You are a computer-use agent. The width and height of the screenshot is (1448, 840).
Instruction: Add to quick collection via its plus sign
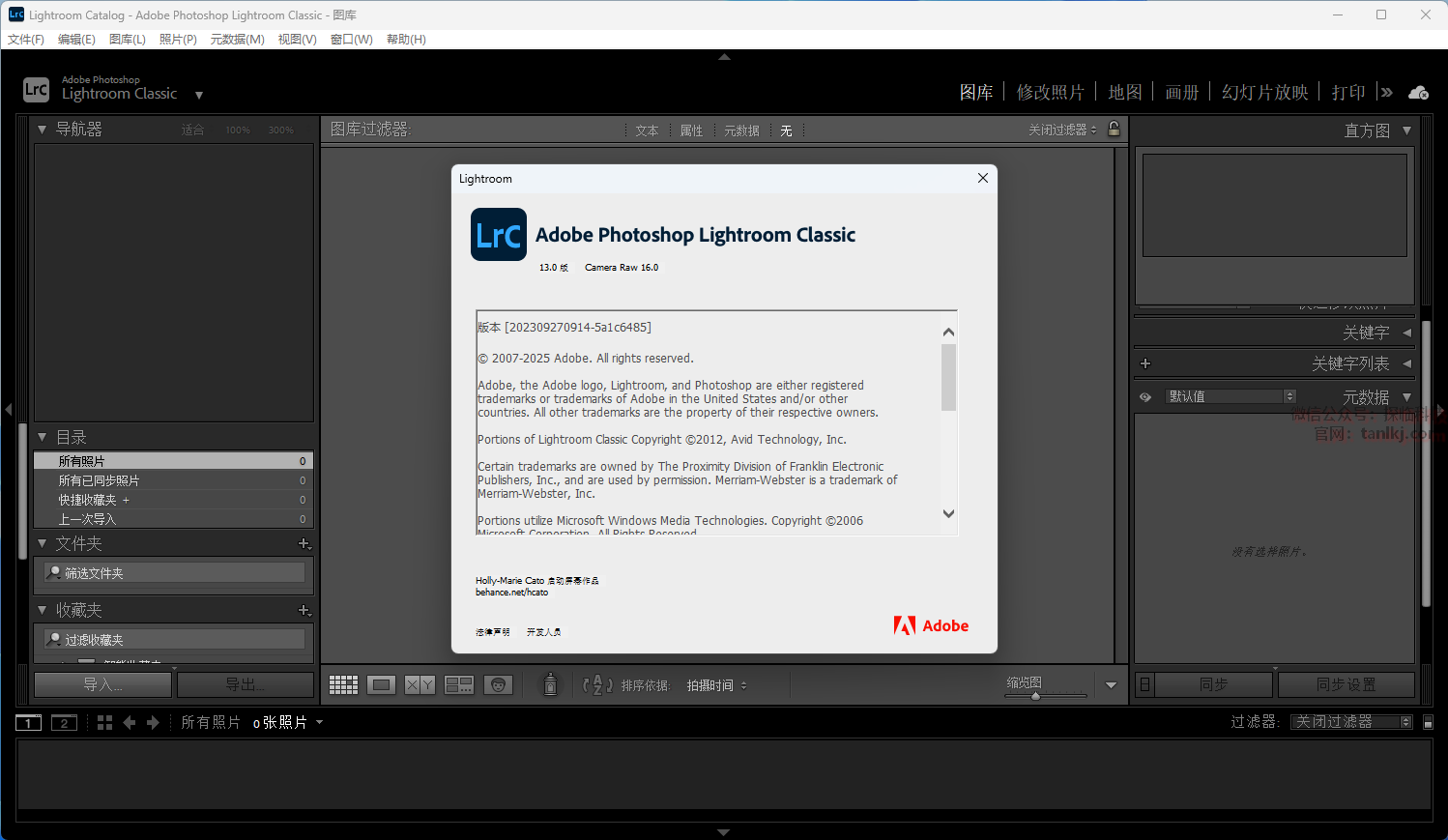(126, 500)
